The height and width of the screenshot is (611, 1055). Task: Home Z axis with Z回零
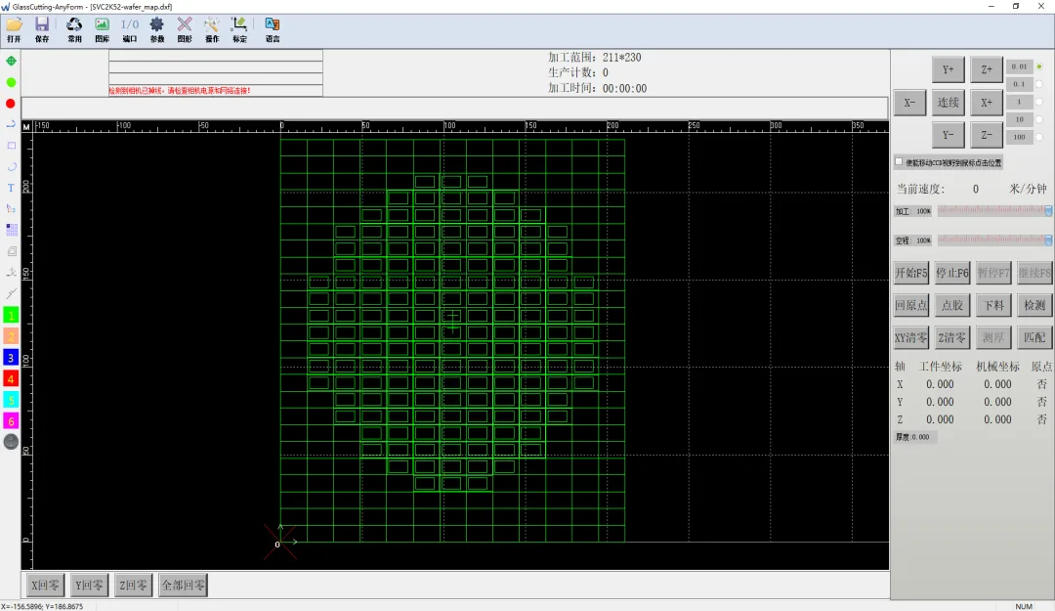[x=133, y=586]
